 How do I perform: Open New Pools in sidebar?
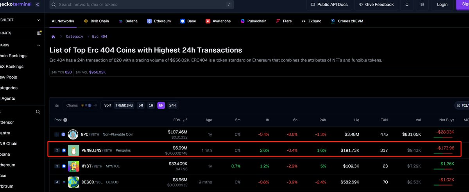click(x=9, y=77)
